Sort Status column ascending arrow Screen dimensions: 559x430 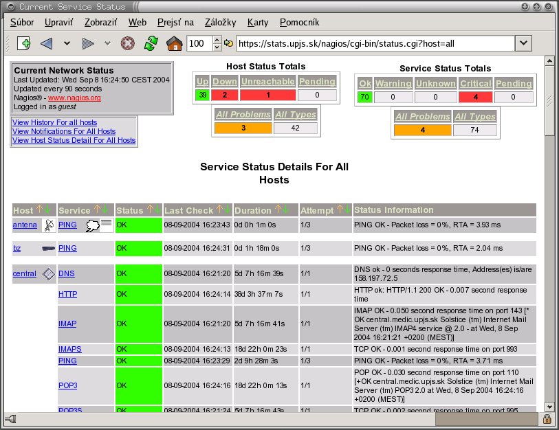[150, 209]
